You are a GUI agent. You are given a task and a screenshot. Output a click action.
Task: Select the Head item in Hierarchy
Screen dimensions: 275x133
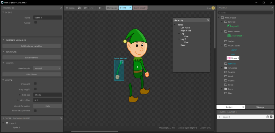183,45
